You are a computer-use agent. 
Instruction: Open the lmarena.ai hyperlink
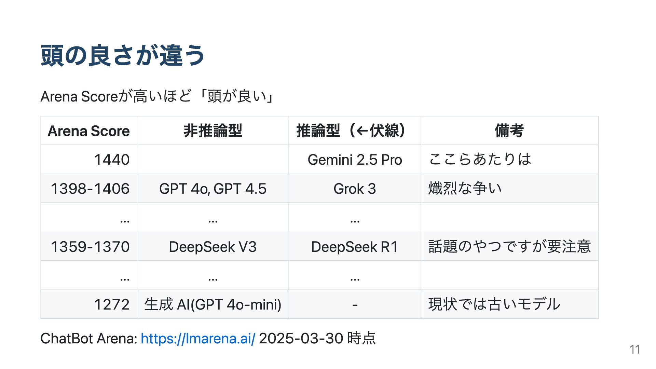tap(198, 339)
